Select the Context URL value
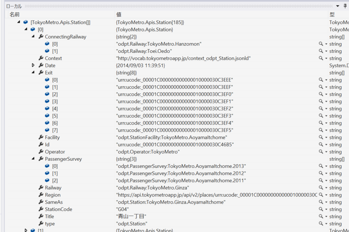The height and width of the screenshot is (232, 349). 183,58
